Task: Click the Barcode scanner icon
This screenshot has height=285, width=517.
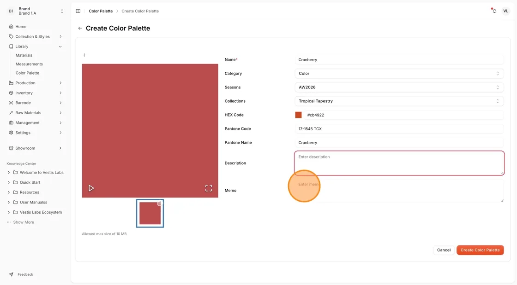Action: click(11, 103)
